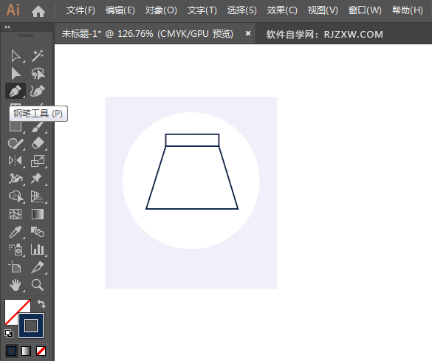This screenshot has height=361, width=432.
Task: Select the Symbol Sprayer tool
Action: click(x=16, y=250)
